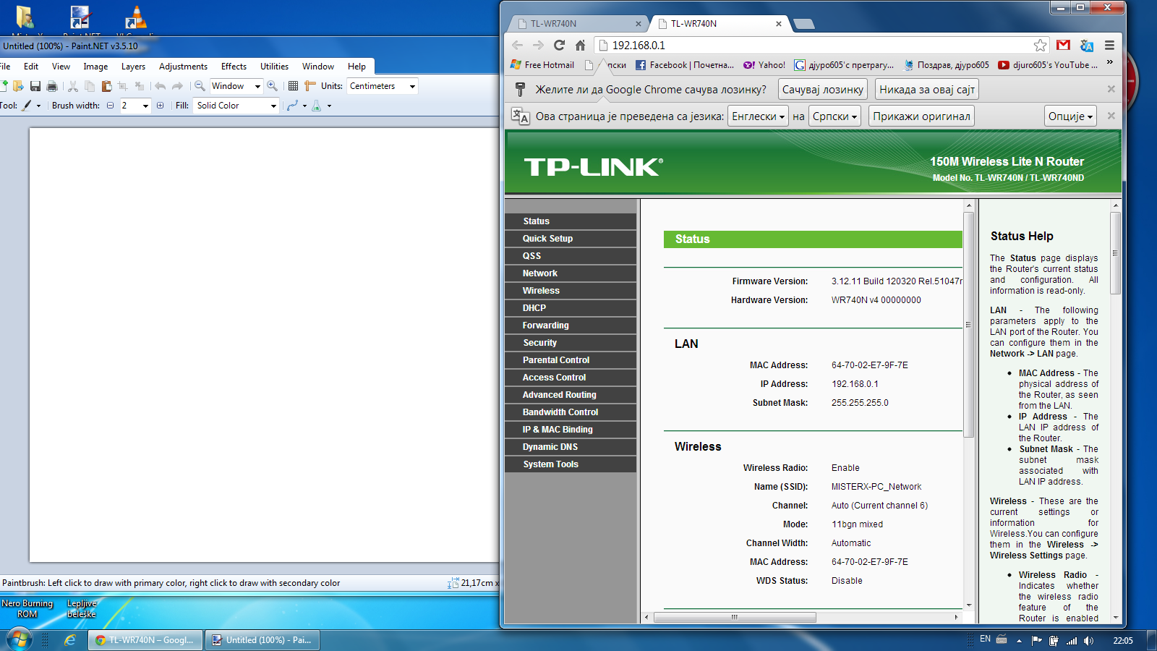Viewport: 1157px width, 651px height.
Task: Click the Status Help panel vertical scrollbar
Action: (1115, 253)
